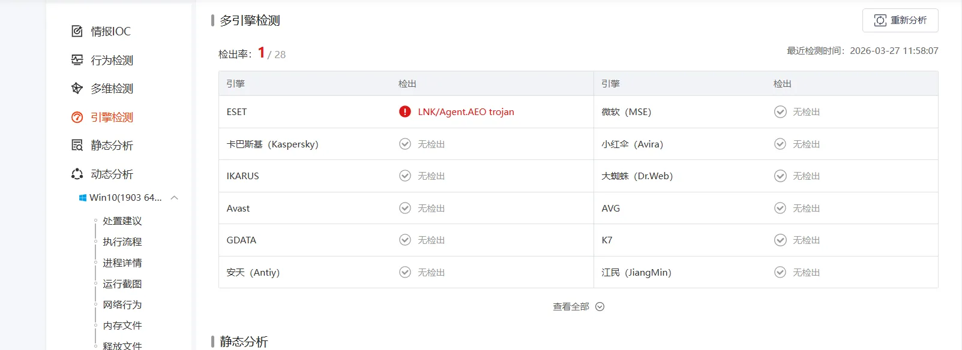Click the 引擎检测 gauge icon
The height and width of the screenshot is (350, 962).
(x=77, y=117)
